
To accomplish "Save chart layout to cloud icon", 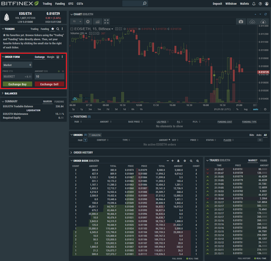I will [263, 22].
